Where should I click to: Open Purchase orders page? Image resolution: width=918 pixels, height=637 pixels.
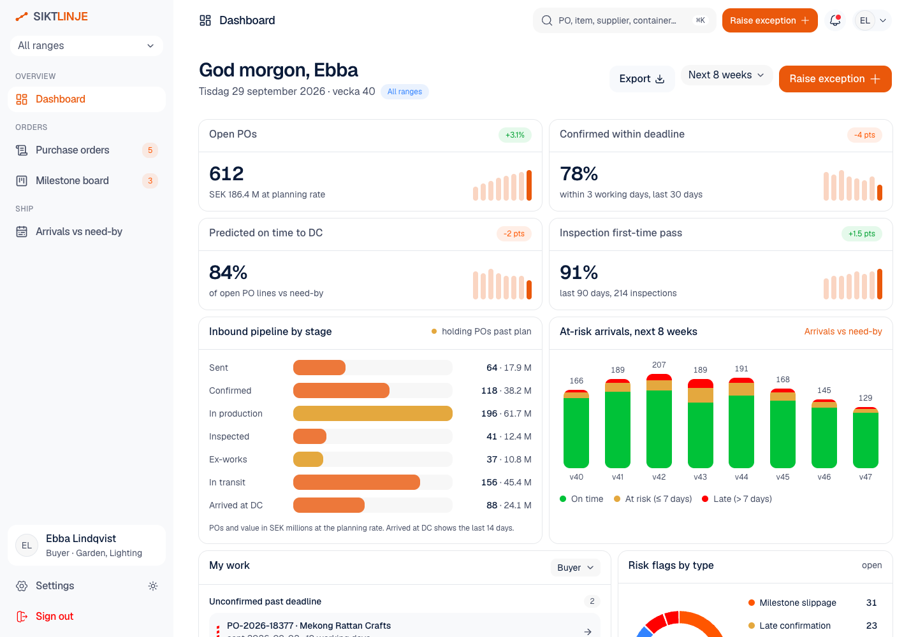click(87, 150)
